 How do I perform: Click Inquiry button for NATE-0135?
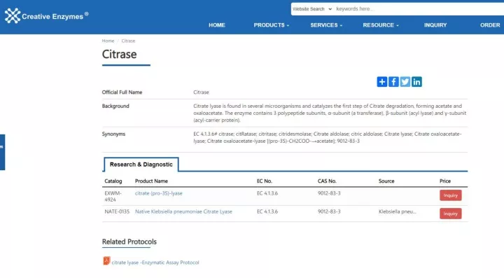450,214
